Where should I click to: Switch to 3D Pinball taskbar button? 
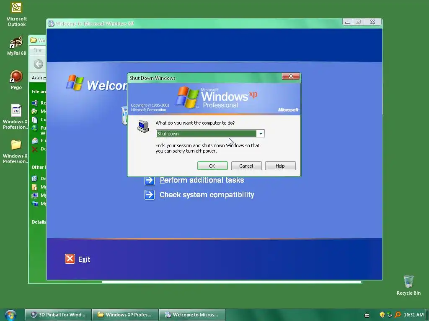[58, 315]
